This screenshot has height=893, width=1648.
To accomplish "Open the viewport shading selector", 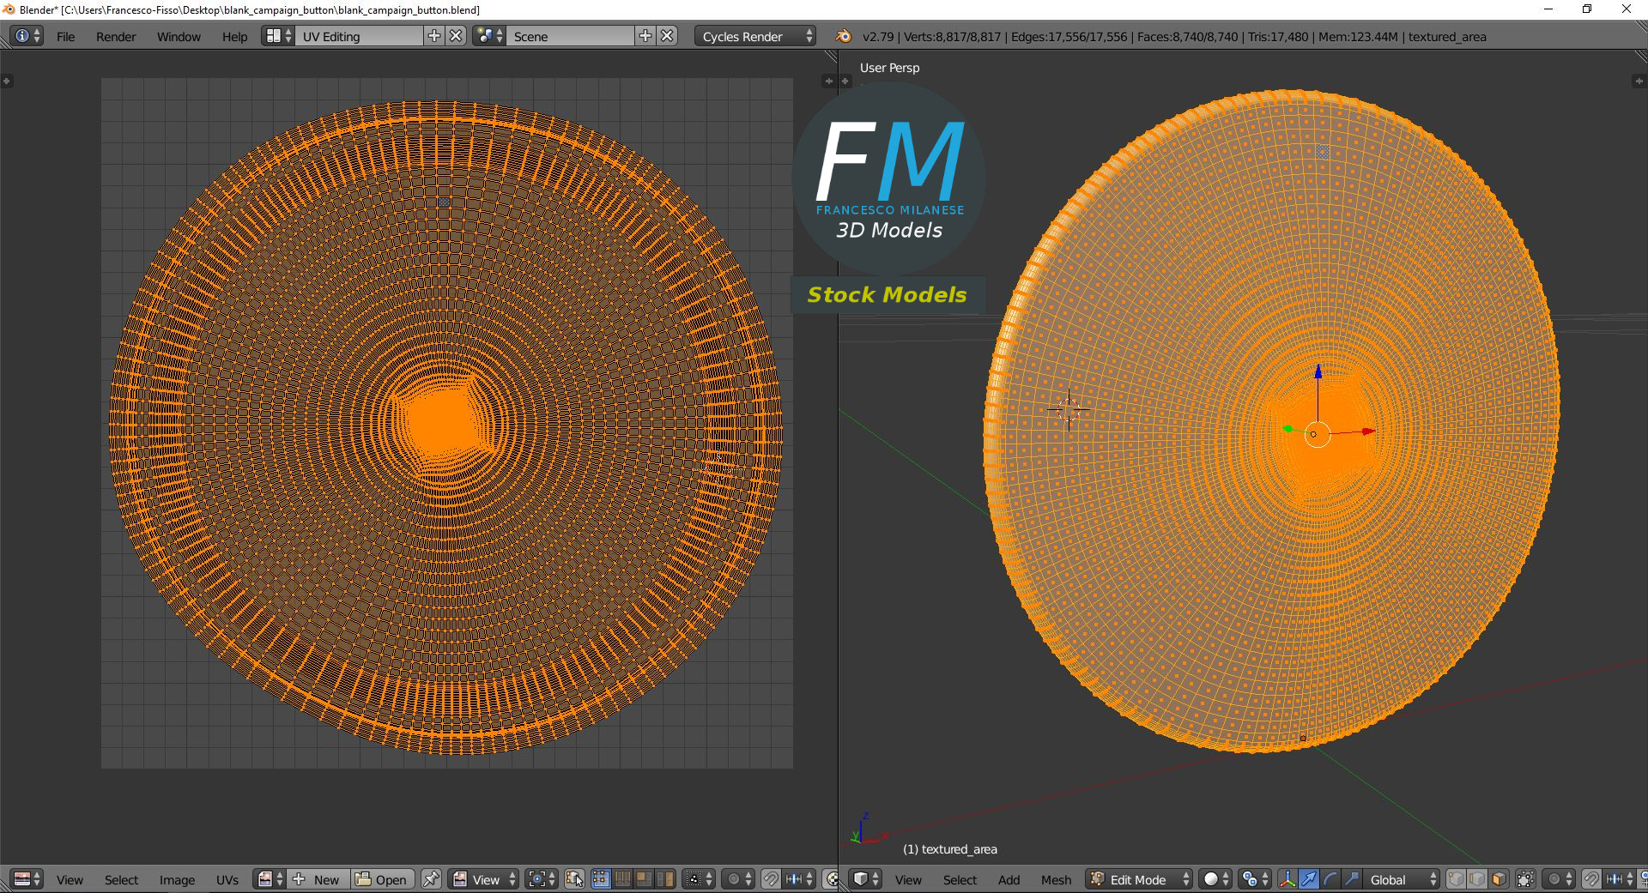I will point(1215,879).
